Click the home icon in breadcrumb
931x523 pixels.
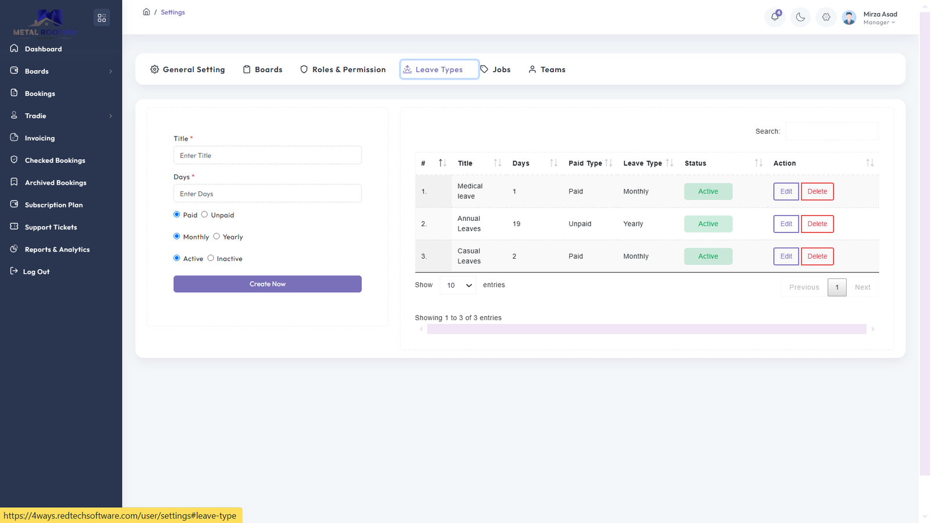pos(147,12)
